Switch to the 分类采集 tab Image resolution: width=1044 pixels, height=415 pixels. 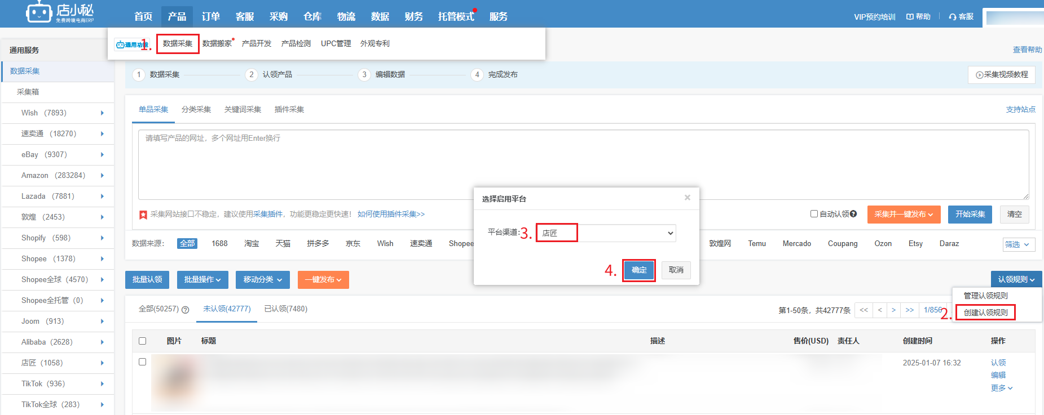[196, 109]
